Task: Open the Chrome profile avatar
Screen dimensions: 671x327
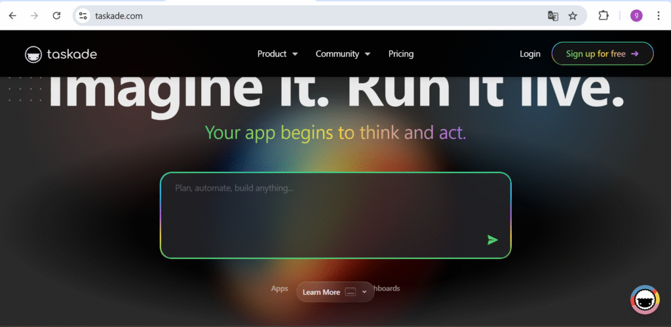Action: (x=636, y=16)
